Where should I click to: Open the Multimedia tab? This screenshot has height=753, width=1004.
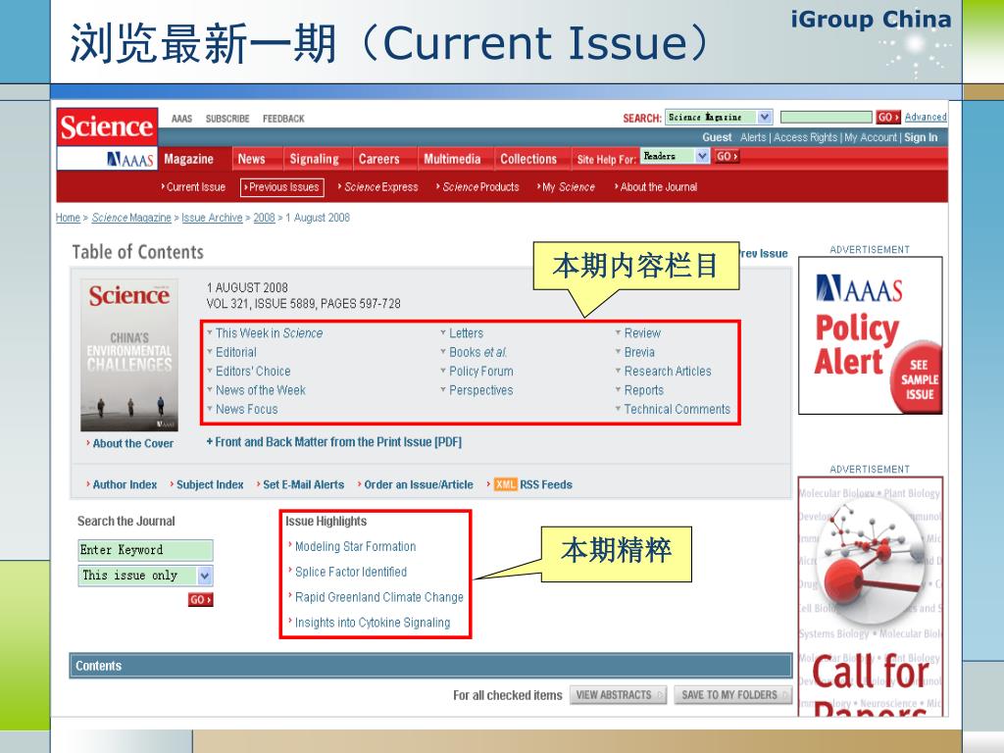click(452, 159)
